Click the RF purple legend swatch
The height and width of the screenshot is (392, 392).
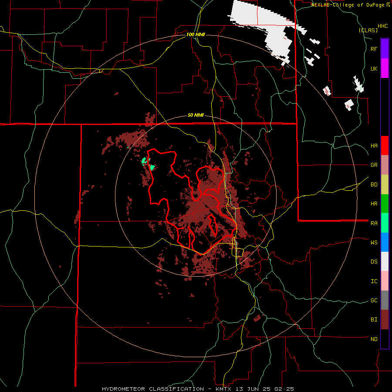point(385,49)
